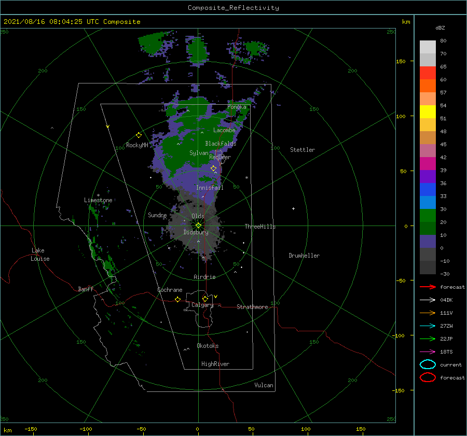Click the light gray 80 dBZ swatch
The image size is (467, 436).
[428, 47]
